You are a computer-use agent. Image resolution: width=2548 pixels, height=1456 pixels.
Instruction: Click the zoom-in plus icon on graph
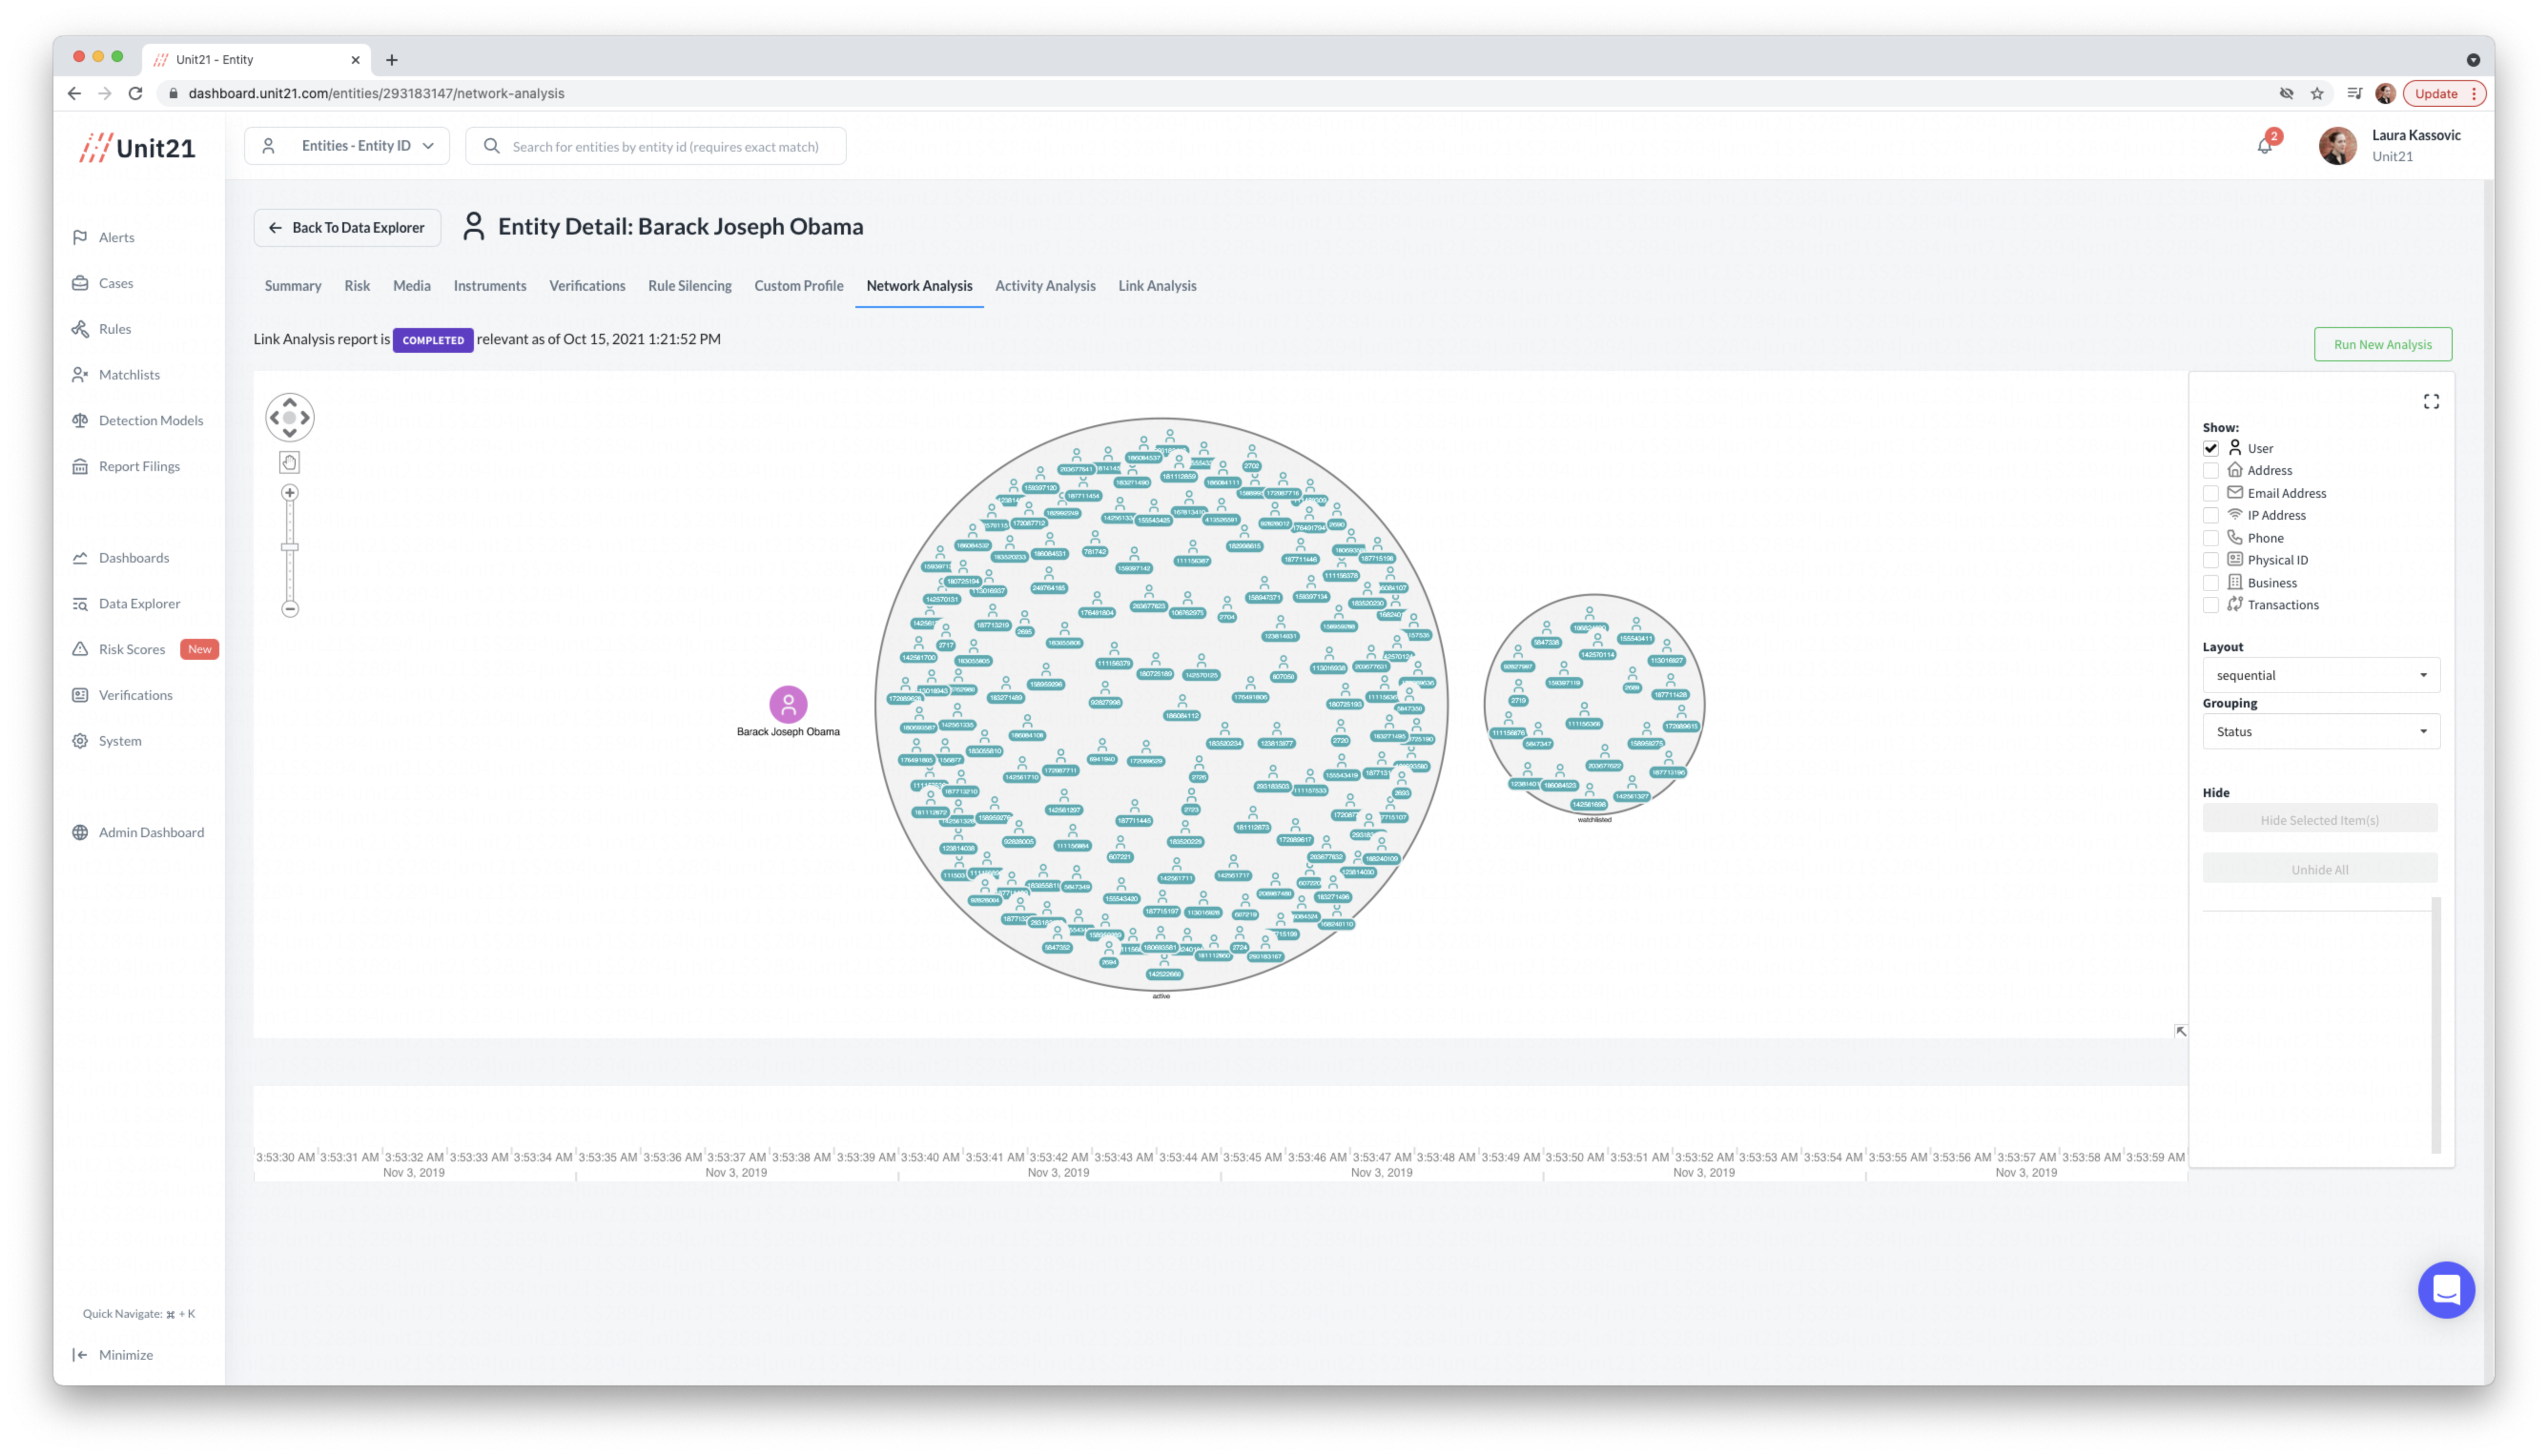click(290, 493)
